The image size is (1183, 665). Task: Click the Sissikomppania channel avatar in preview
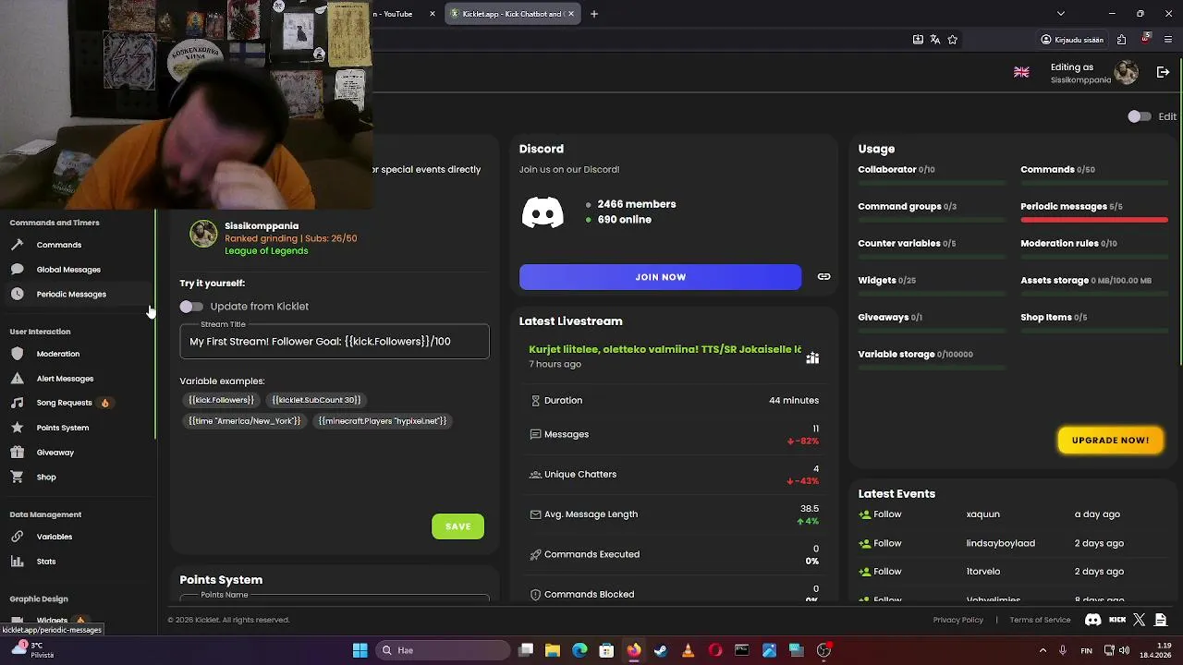tap(203, 234)
